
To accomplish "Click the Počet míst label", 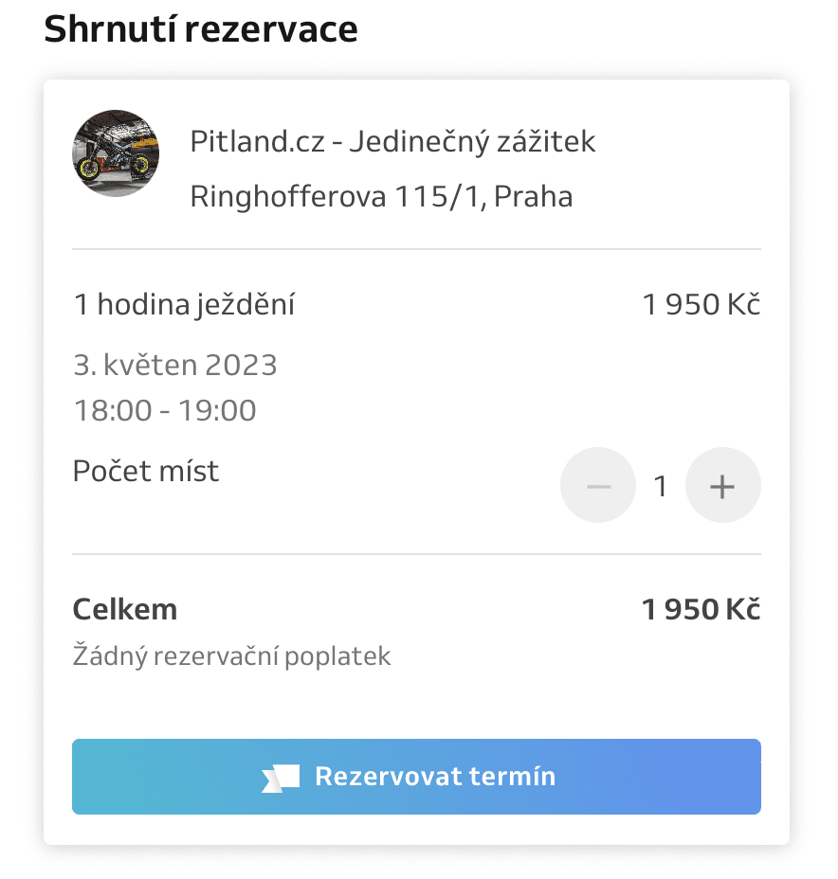I will 145,471.
